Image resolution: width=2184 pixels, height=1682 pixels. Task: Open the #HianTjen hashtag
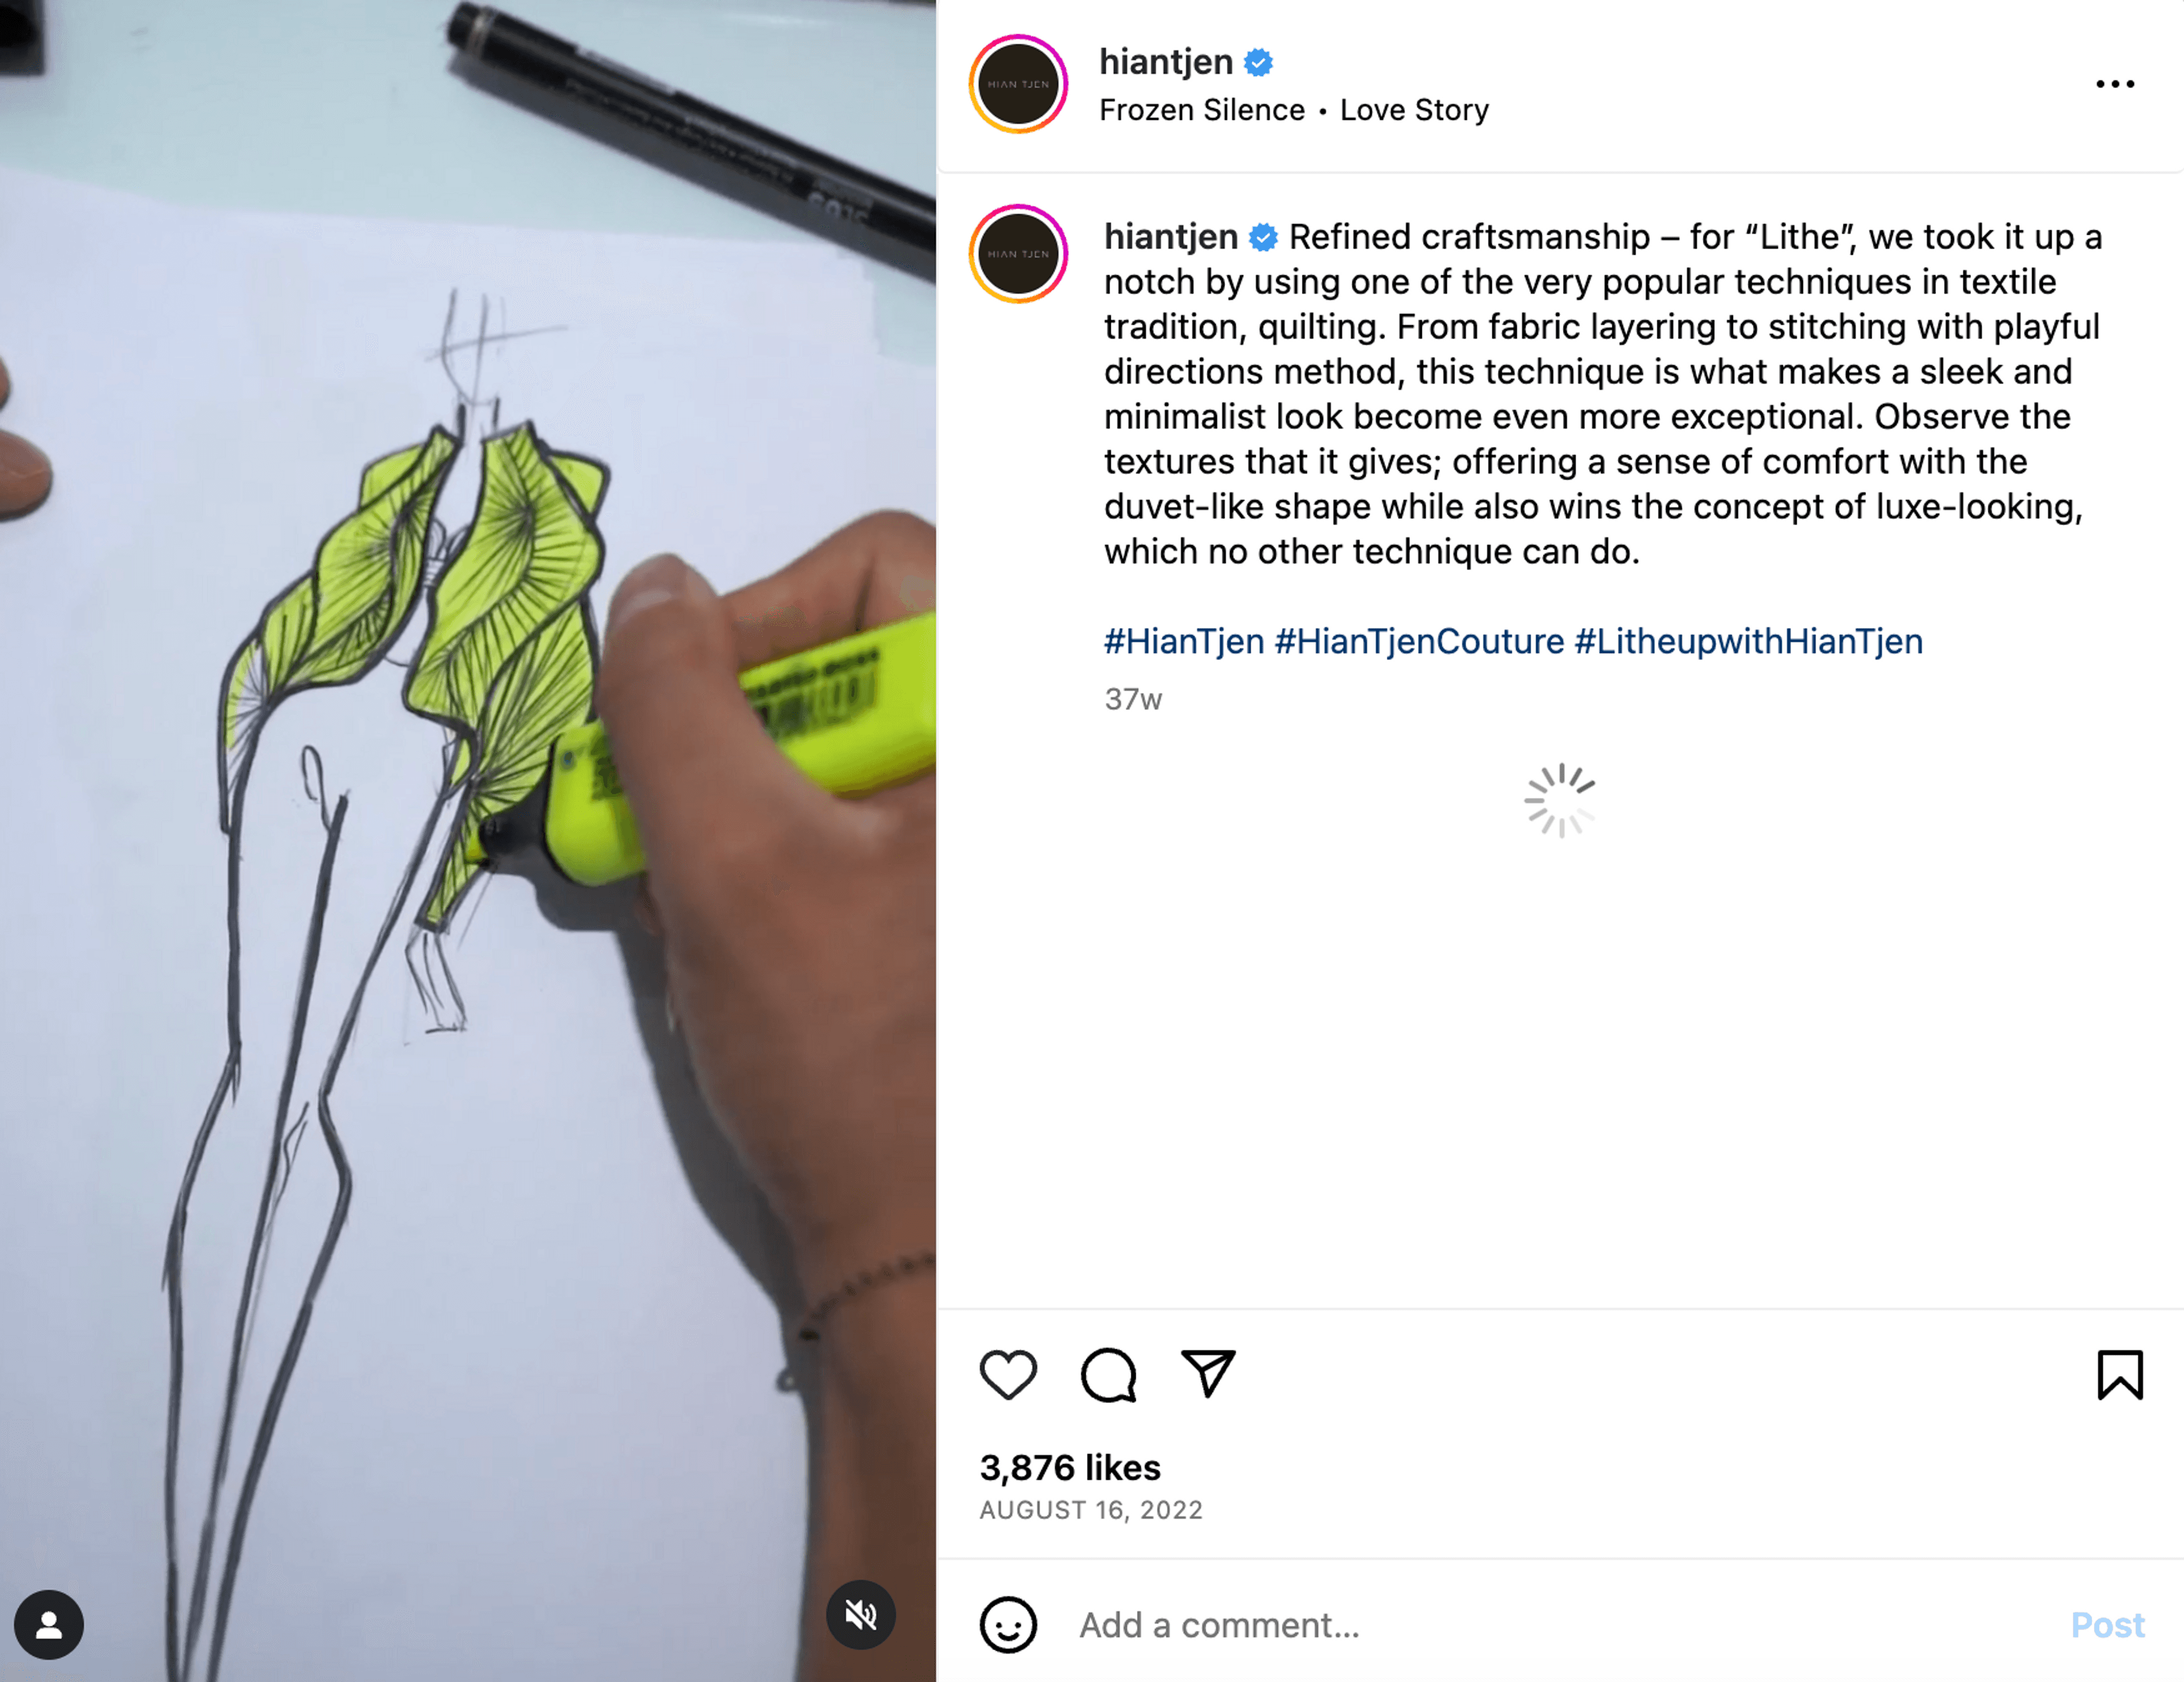(x=1184, y=641)
